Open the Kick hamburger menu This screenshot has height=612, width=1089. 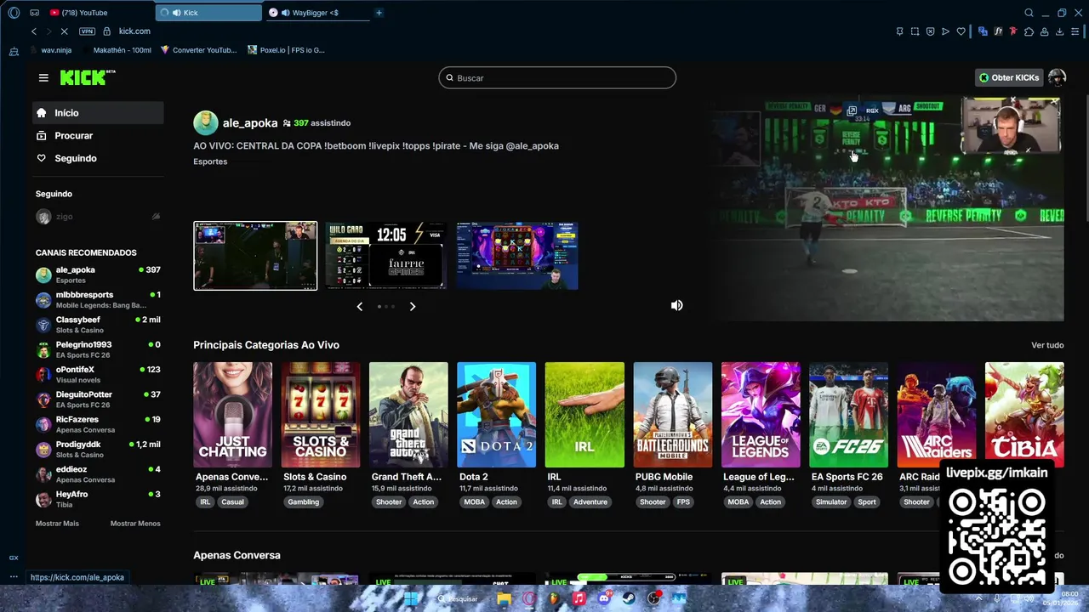click(x=43, y=77)
